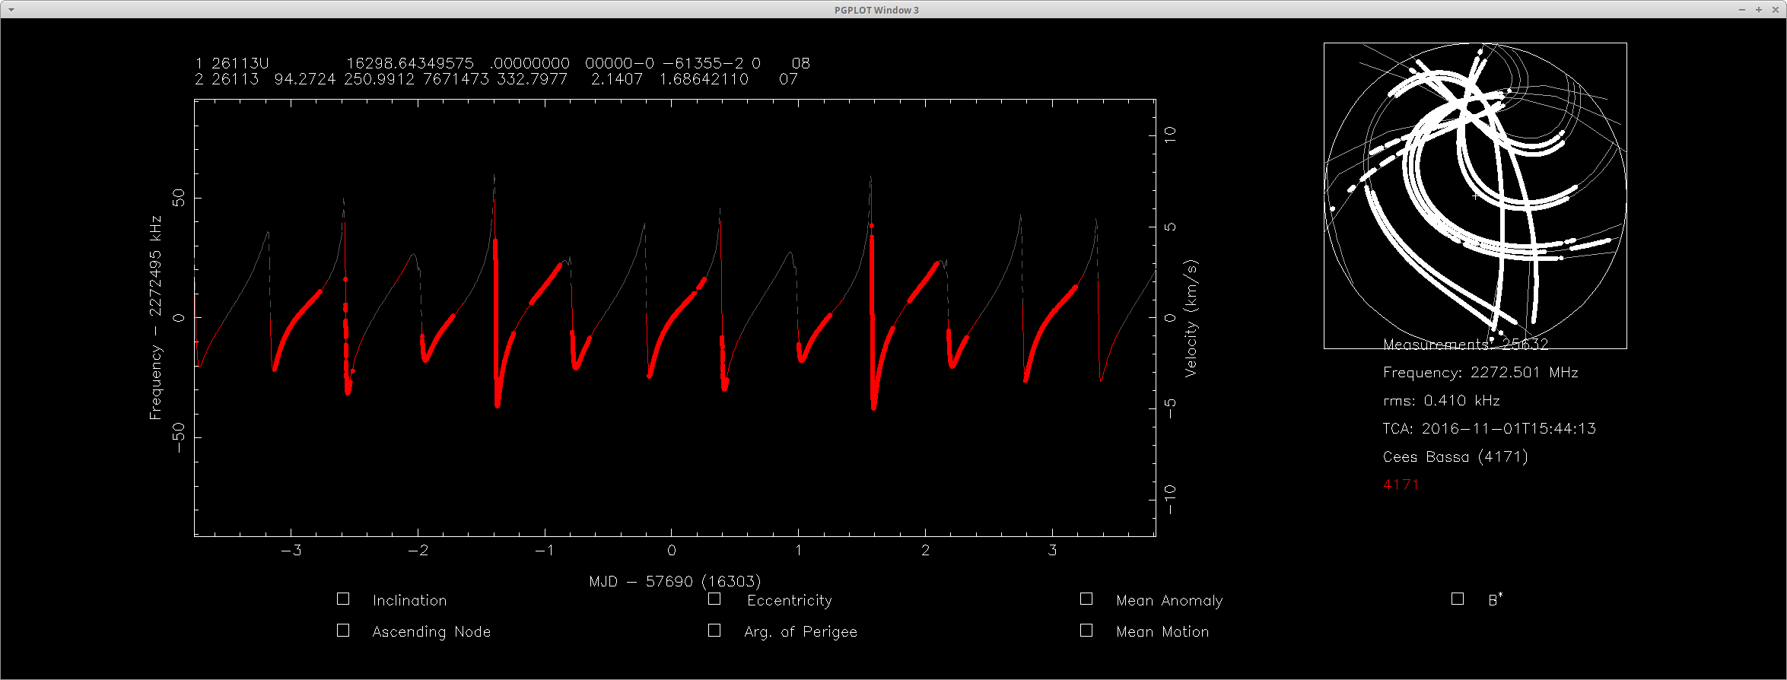Screen dimensions: 1787x680
Task: Click the Arg. of Perigee label
Action: tap(800, 631)
